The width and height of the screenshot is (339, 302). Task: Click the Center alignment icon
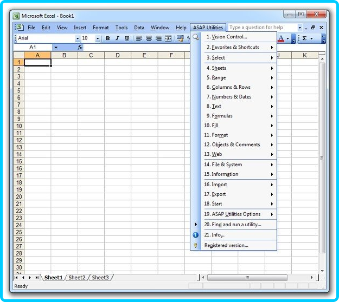point(149,38)
